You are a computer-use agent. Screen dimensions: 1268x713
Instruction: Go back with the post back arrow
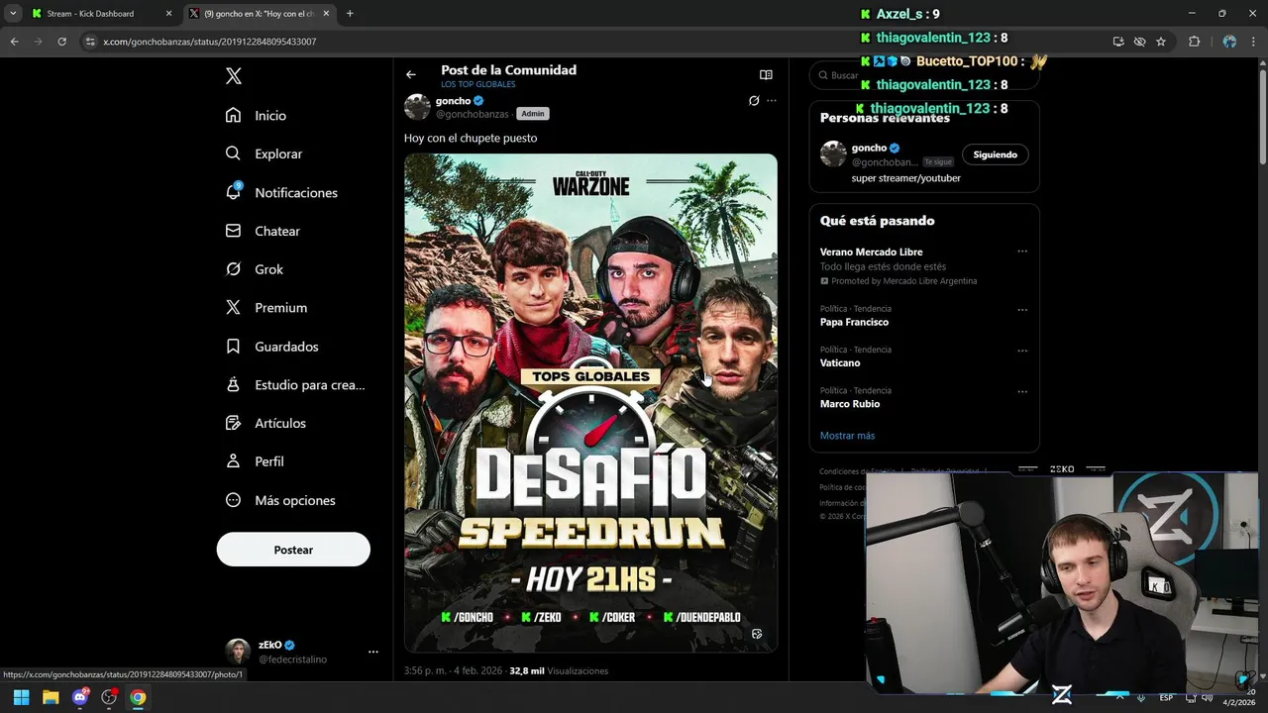tap(411, 74)
